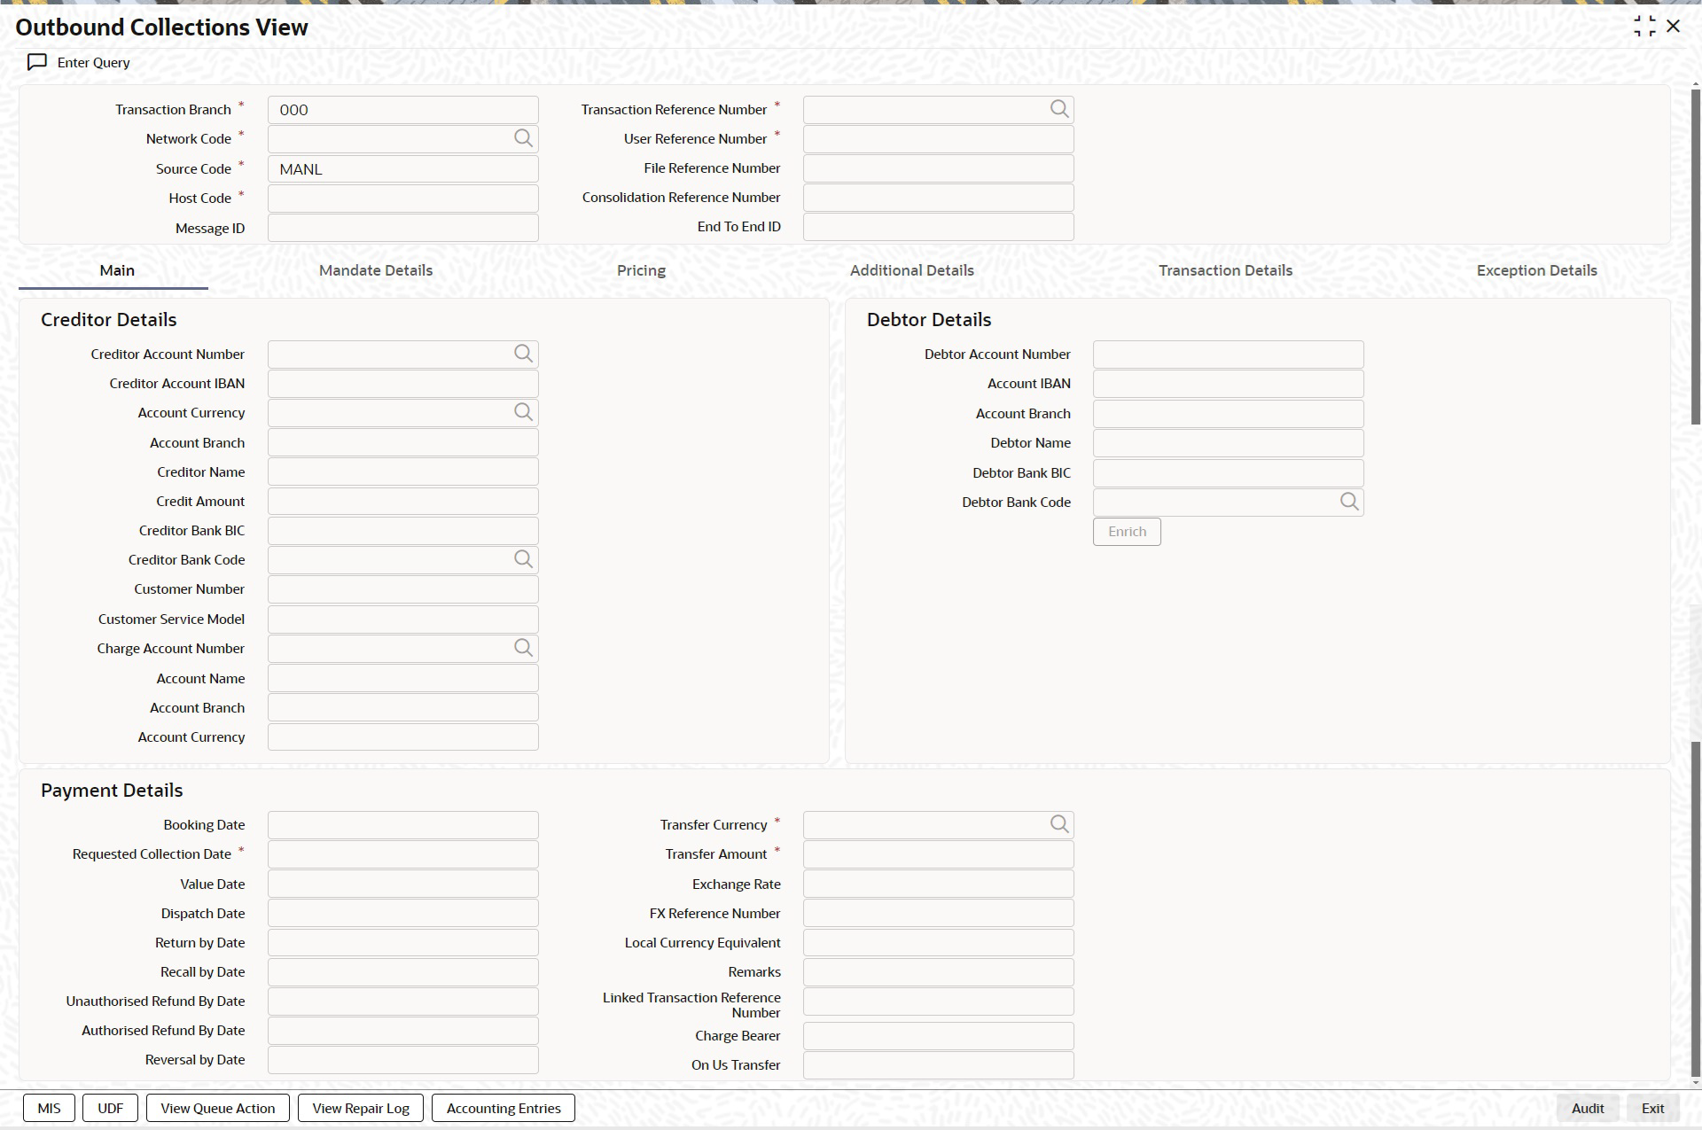
Task: Open Charge Account Number lookup
Action: tap(523, 648)
